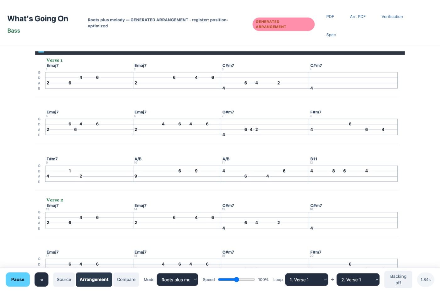
Task: Click the F#m7 chord in measure 8
Action: [x=316, y=112]
